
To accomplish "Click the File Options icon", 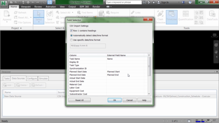I will point(16,23).
